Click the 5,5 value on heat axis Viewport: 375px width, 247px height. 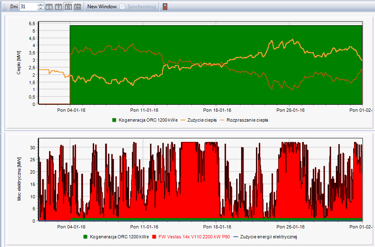(x=32, y=24)
